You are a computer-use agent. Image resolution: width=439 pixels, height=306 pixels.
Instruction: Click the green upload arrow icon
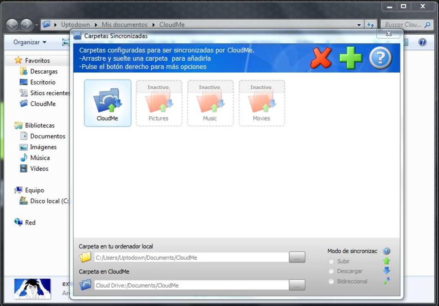tap(387, 261)
